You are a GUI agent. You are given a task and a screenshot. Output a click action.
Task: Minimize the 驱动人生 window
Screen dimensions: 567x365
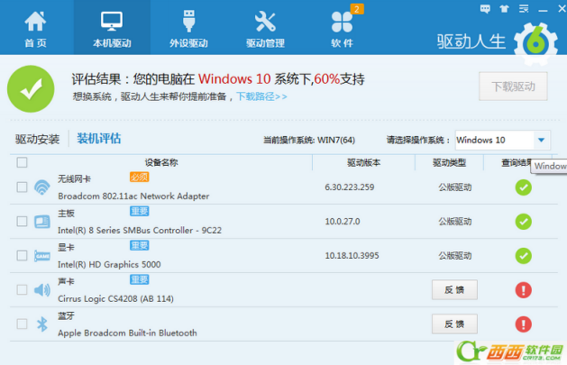point(543,10)
